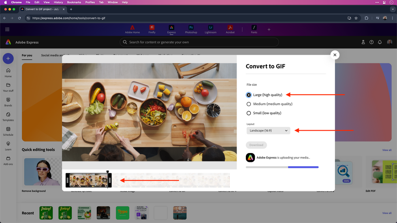397x223 pixels.
Task: Click the disabled Download button
Action: [x=256, y=145]
